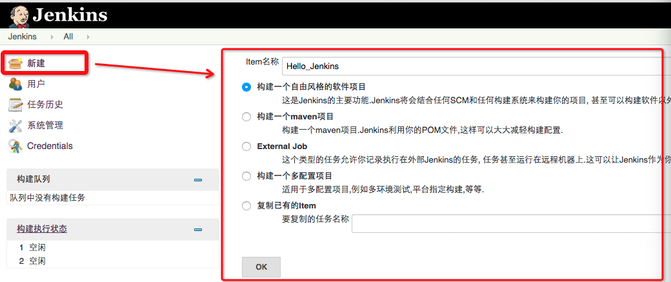Click the Jenkins header title

click(70, 15)
